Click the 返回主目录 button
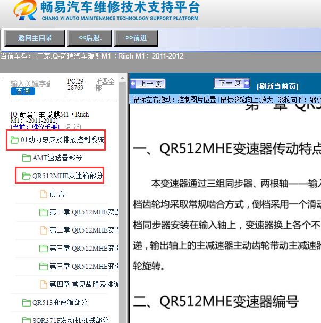 [x=35, y=38]
